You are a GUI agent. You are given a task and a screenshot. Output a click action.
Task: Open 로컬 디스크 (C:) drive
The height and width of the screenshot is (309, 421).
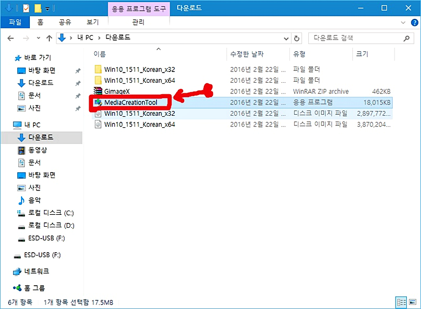point(51,213)
